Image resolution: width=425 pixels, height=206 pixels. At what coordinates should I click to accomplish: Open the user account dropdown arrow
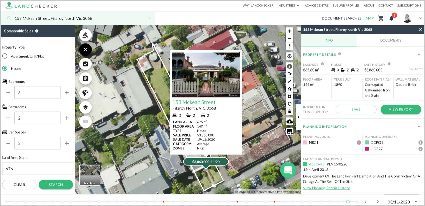420,18
